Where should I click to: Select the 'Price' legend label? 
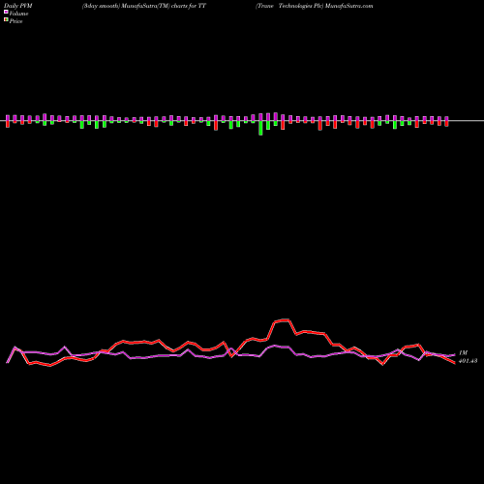[15, 21]
